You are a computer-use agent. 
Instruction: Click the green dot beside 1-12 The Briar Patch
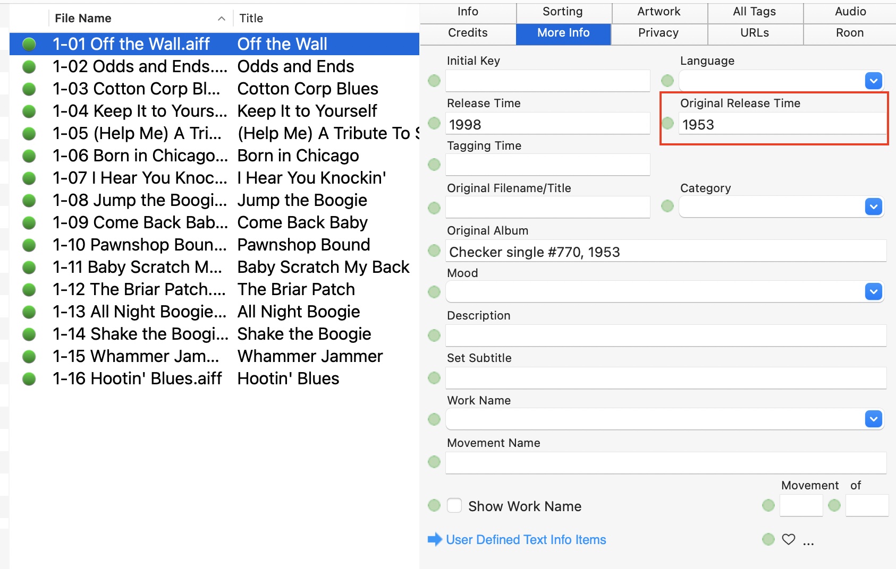pos(29,289)
